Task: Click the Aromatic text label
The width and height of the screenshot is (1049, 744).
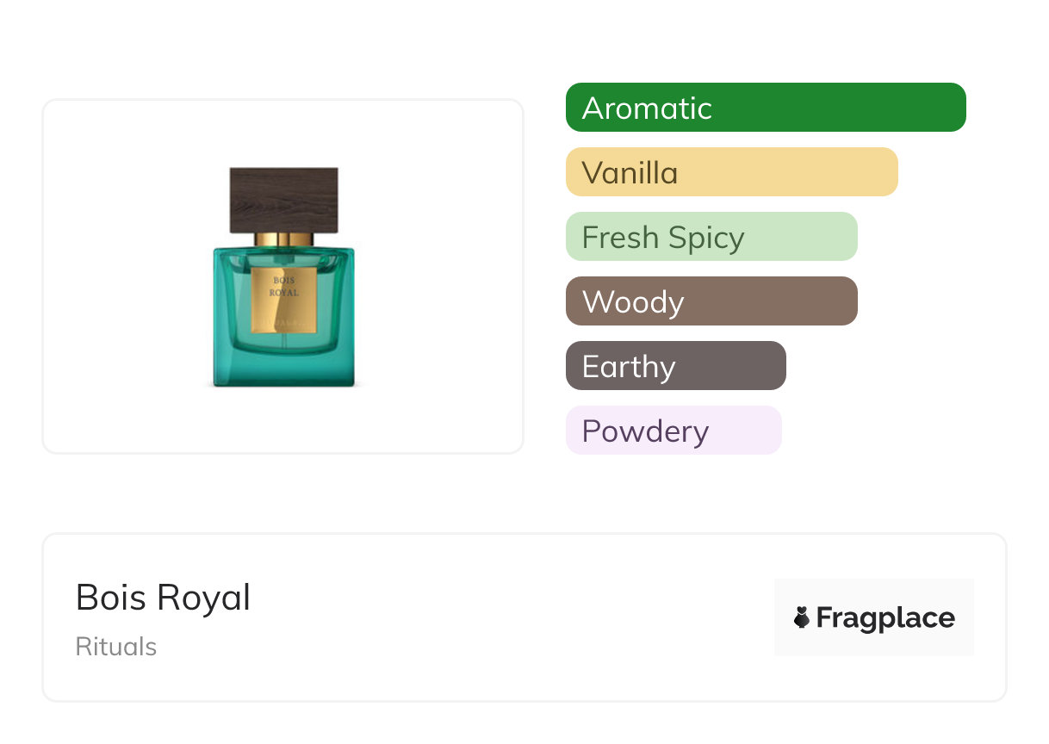Action: tap(647, 108)
